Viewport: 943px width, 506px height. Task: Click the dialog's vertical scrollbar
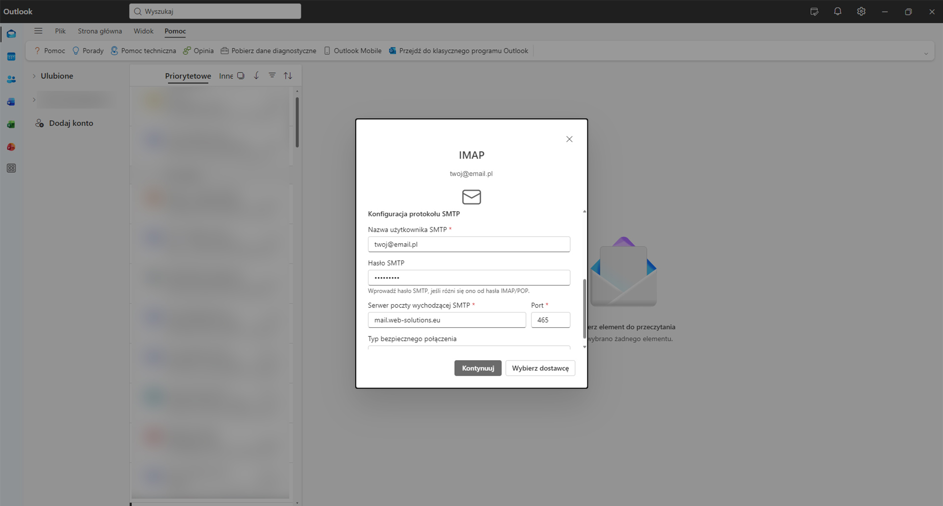(584, 309)
